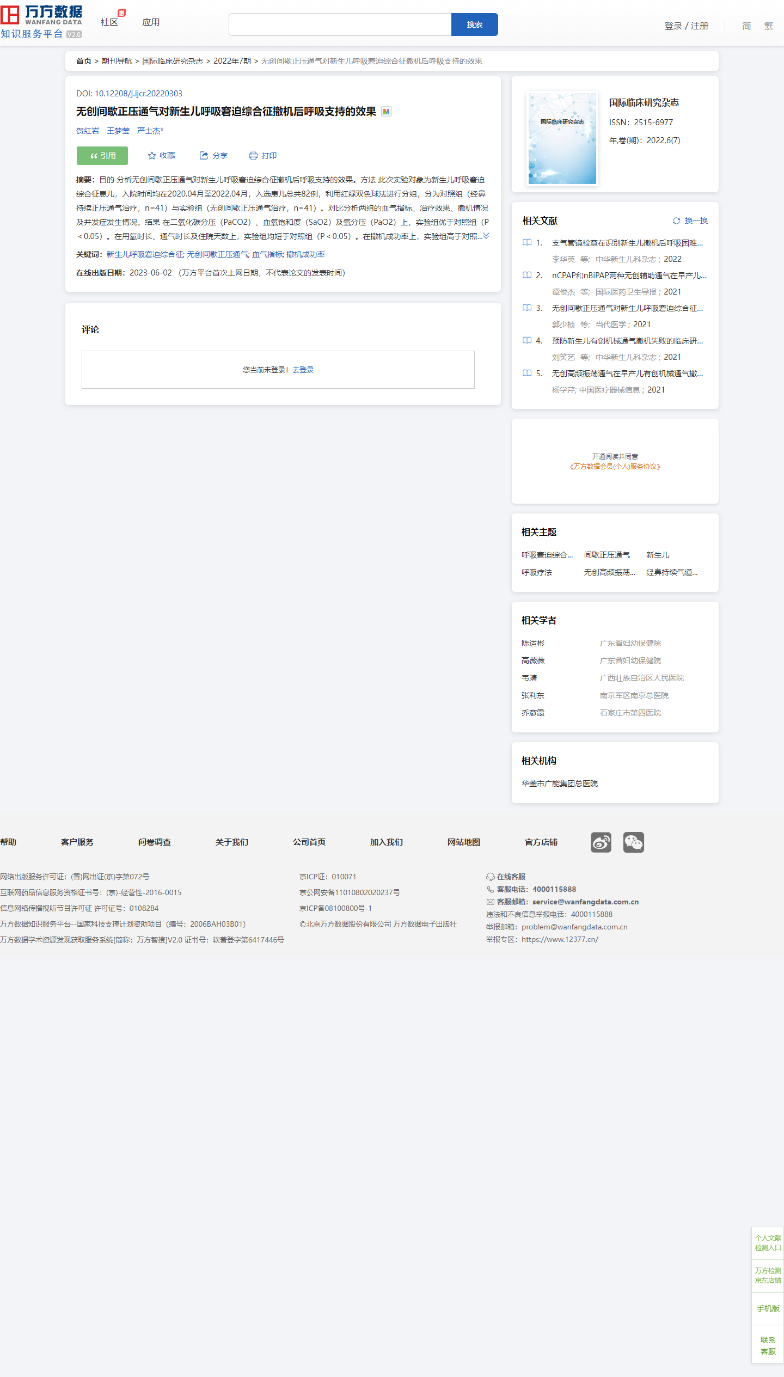The height and width of the screenshot is (1377, 784).
Task: Click book icon of related article 2
Action: 527,276
